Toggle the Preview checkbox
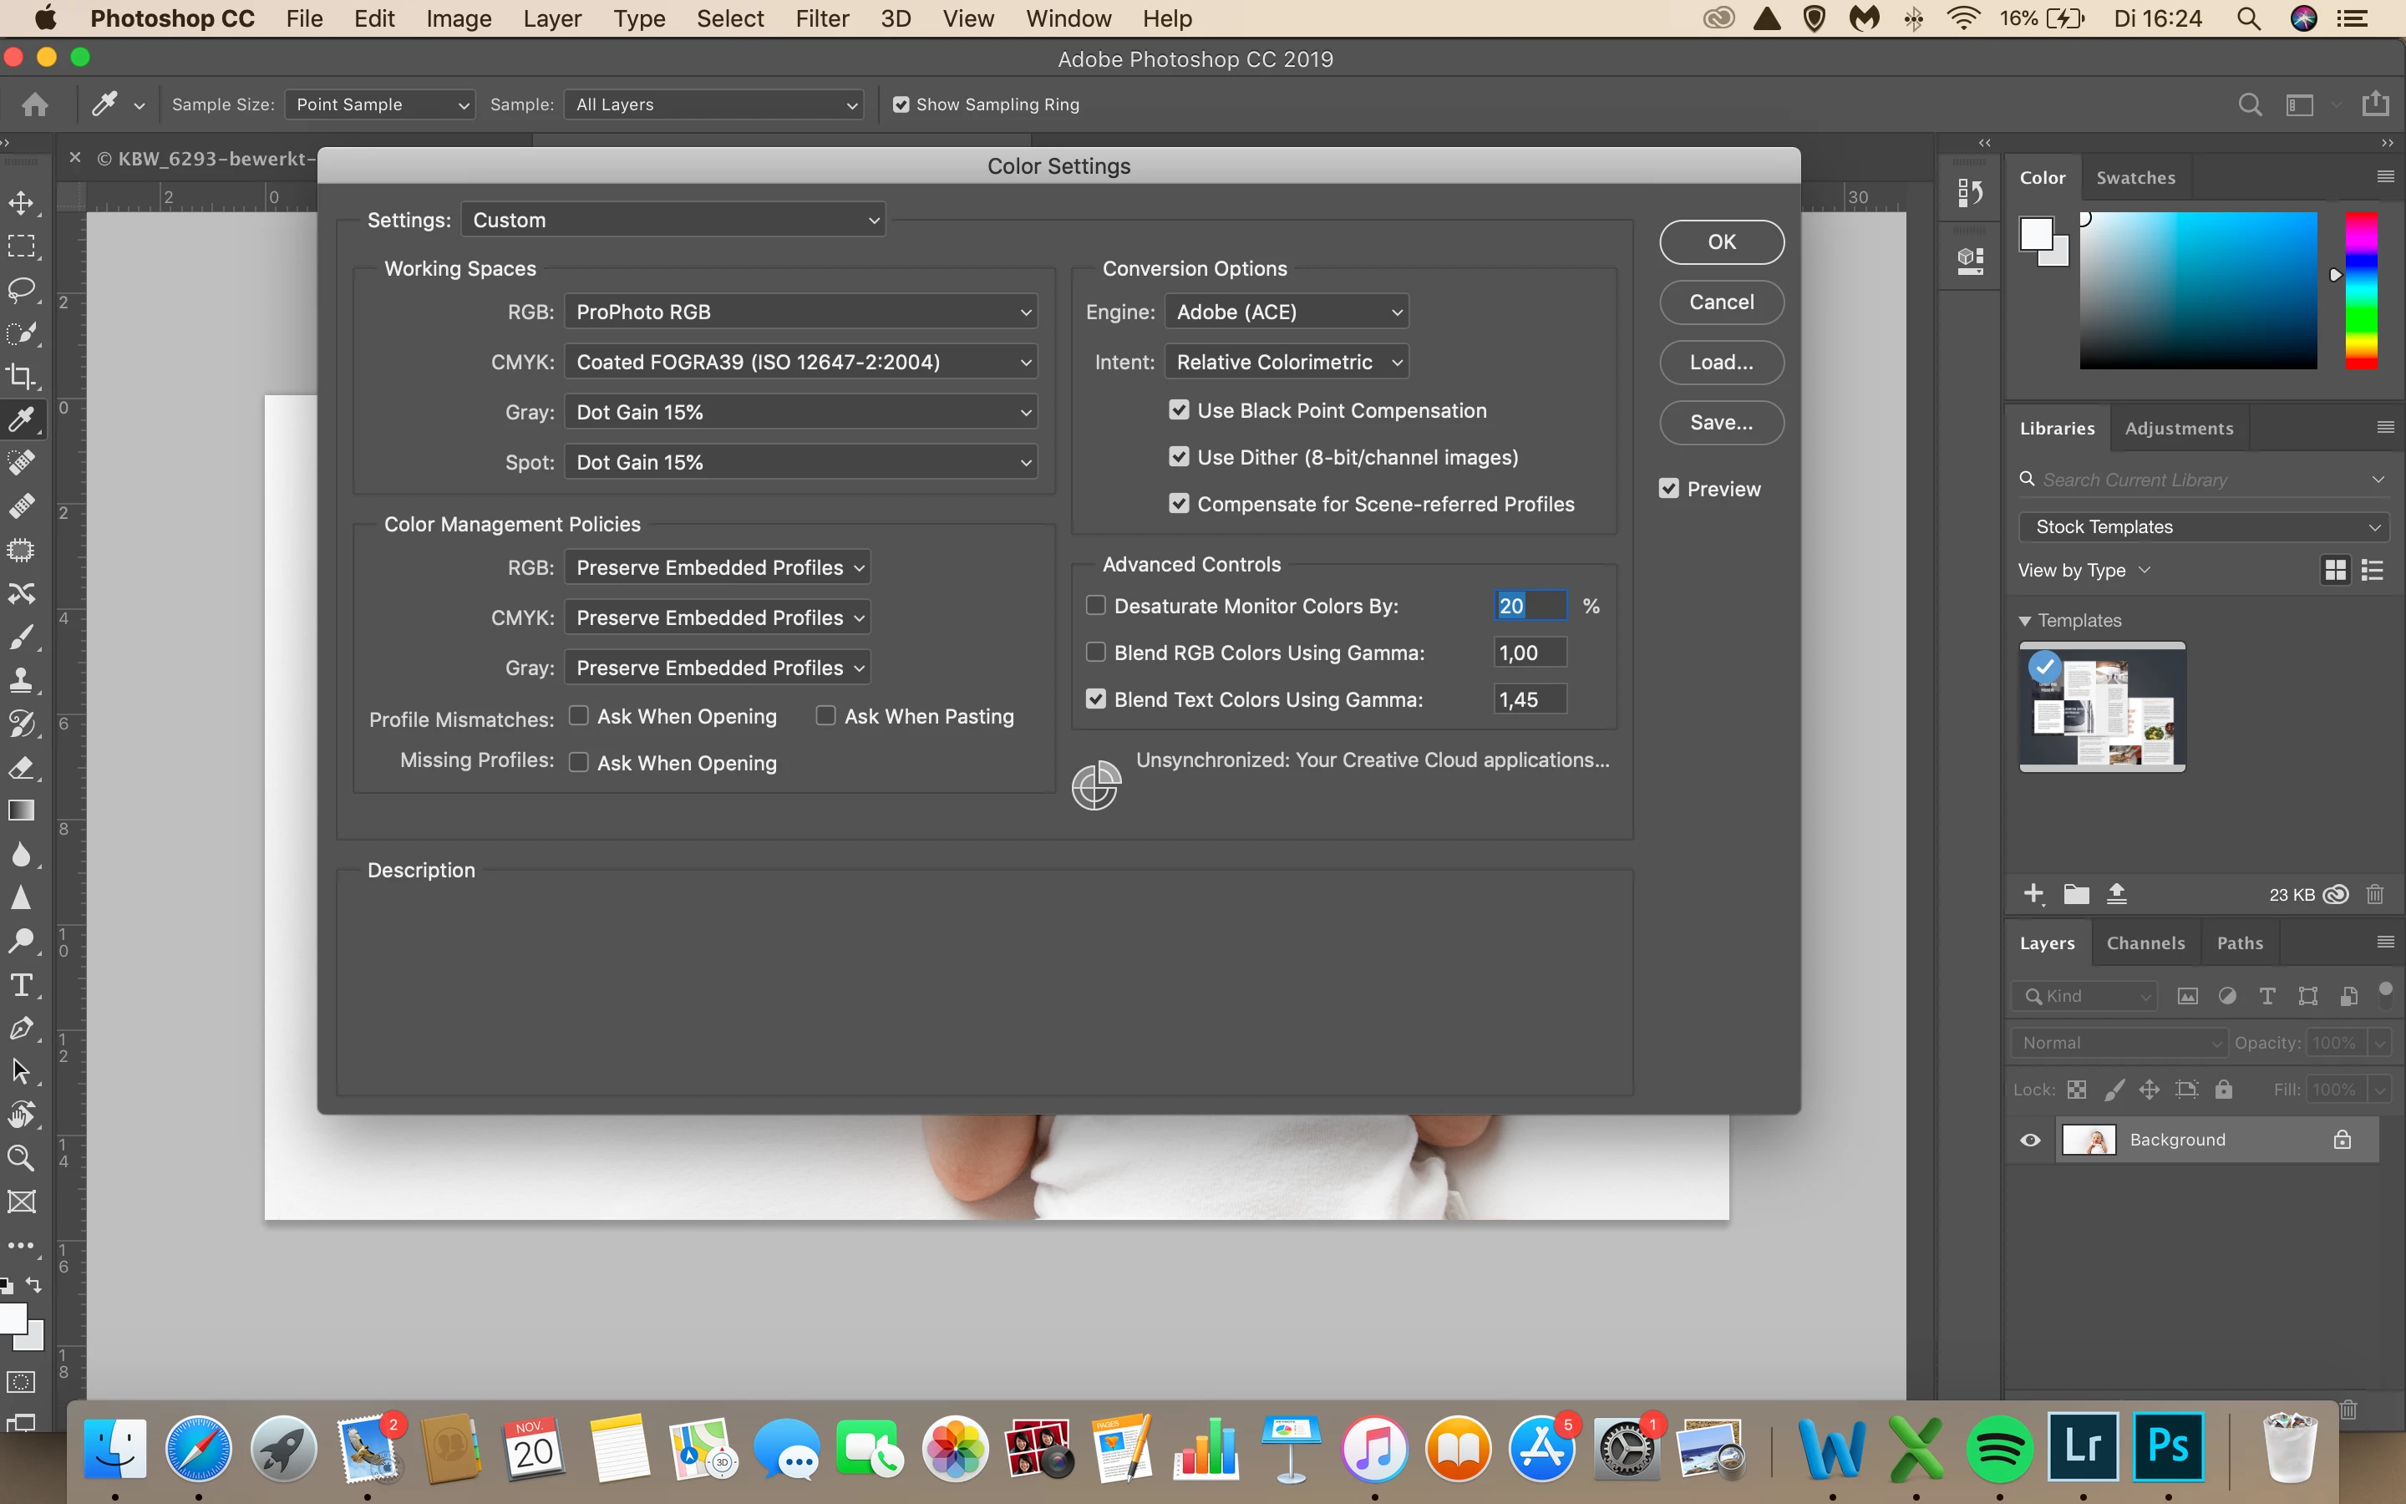 (1669, 489)
